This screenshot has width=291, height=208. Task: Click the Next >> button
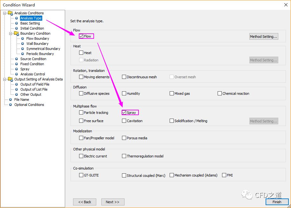coord(113,202)
